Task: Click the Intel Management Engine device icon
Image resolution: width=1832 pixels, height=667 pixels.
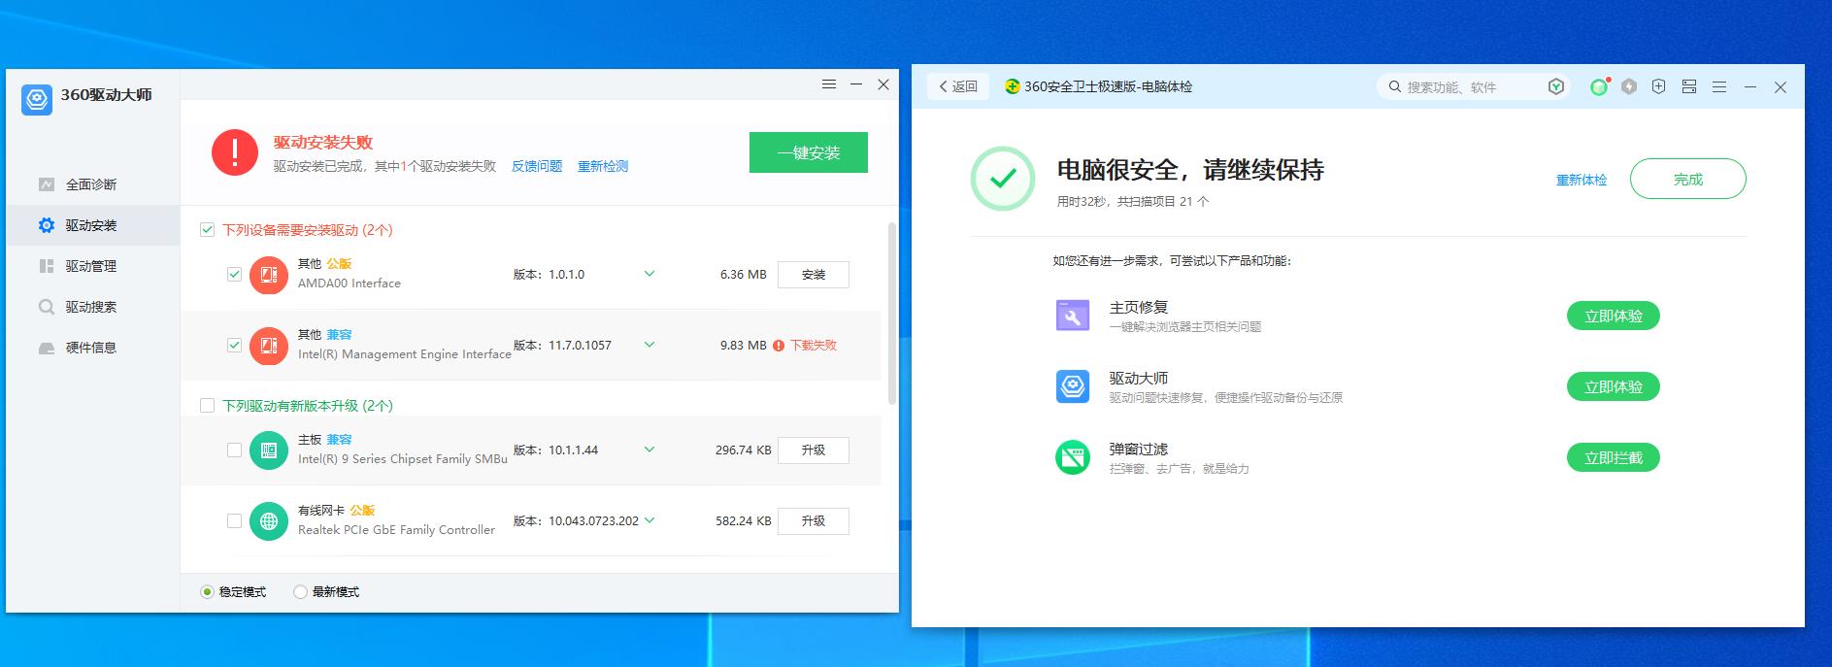Action: point(269,347)
